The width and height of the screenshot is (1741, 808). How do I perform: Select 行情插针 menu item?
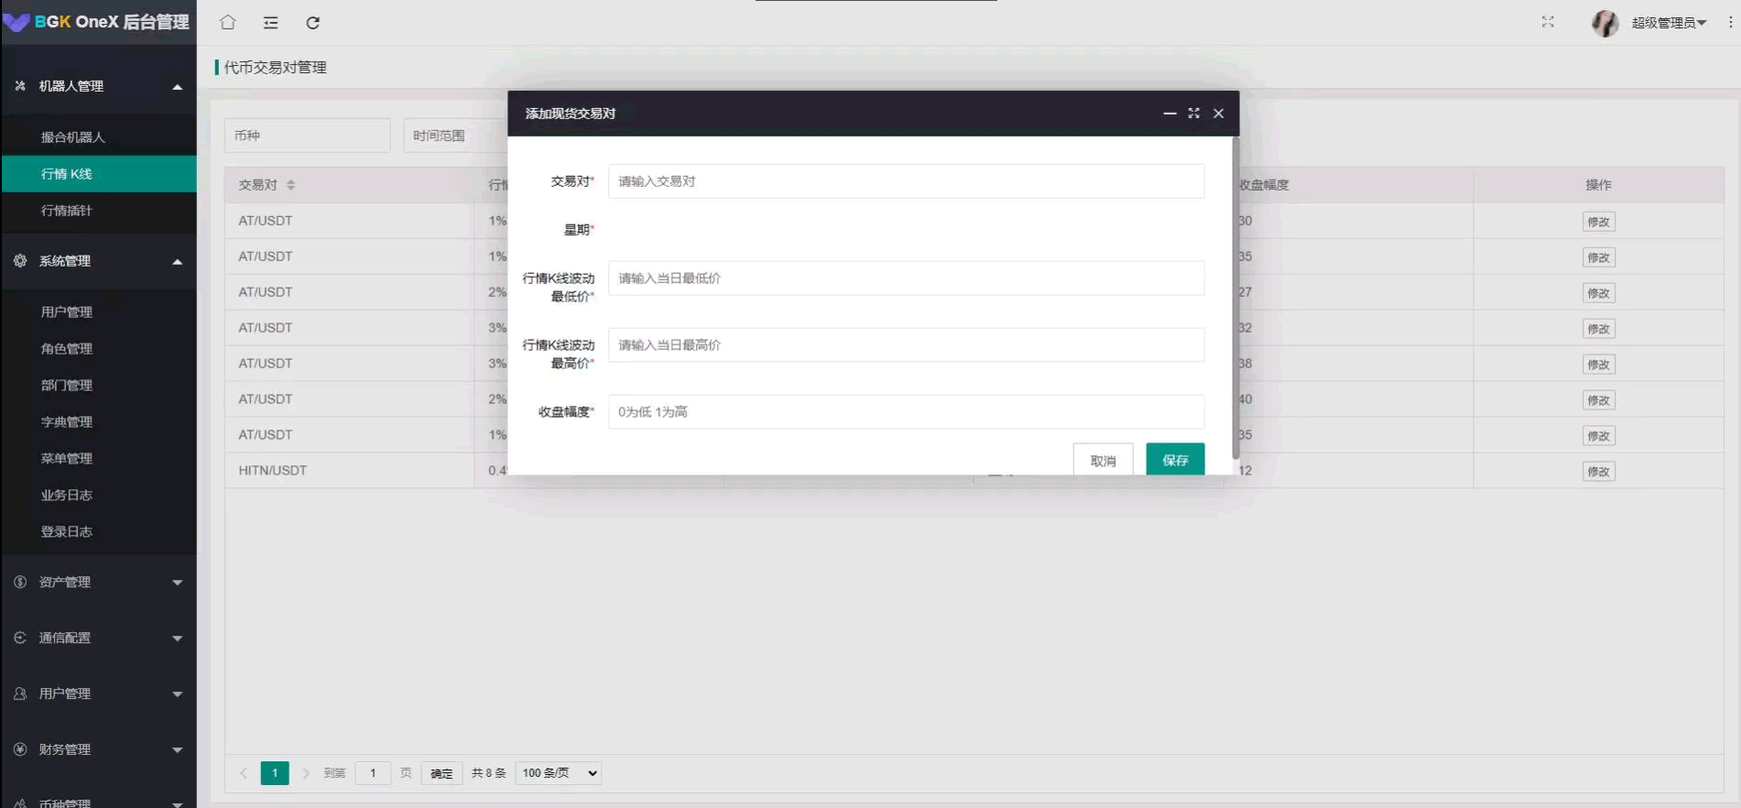click(67, 211)
